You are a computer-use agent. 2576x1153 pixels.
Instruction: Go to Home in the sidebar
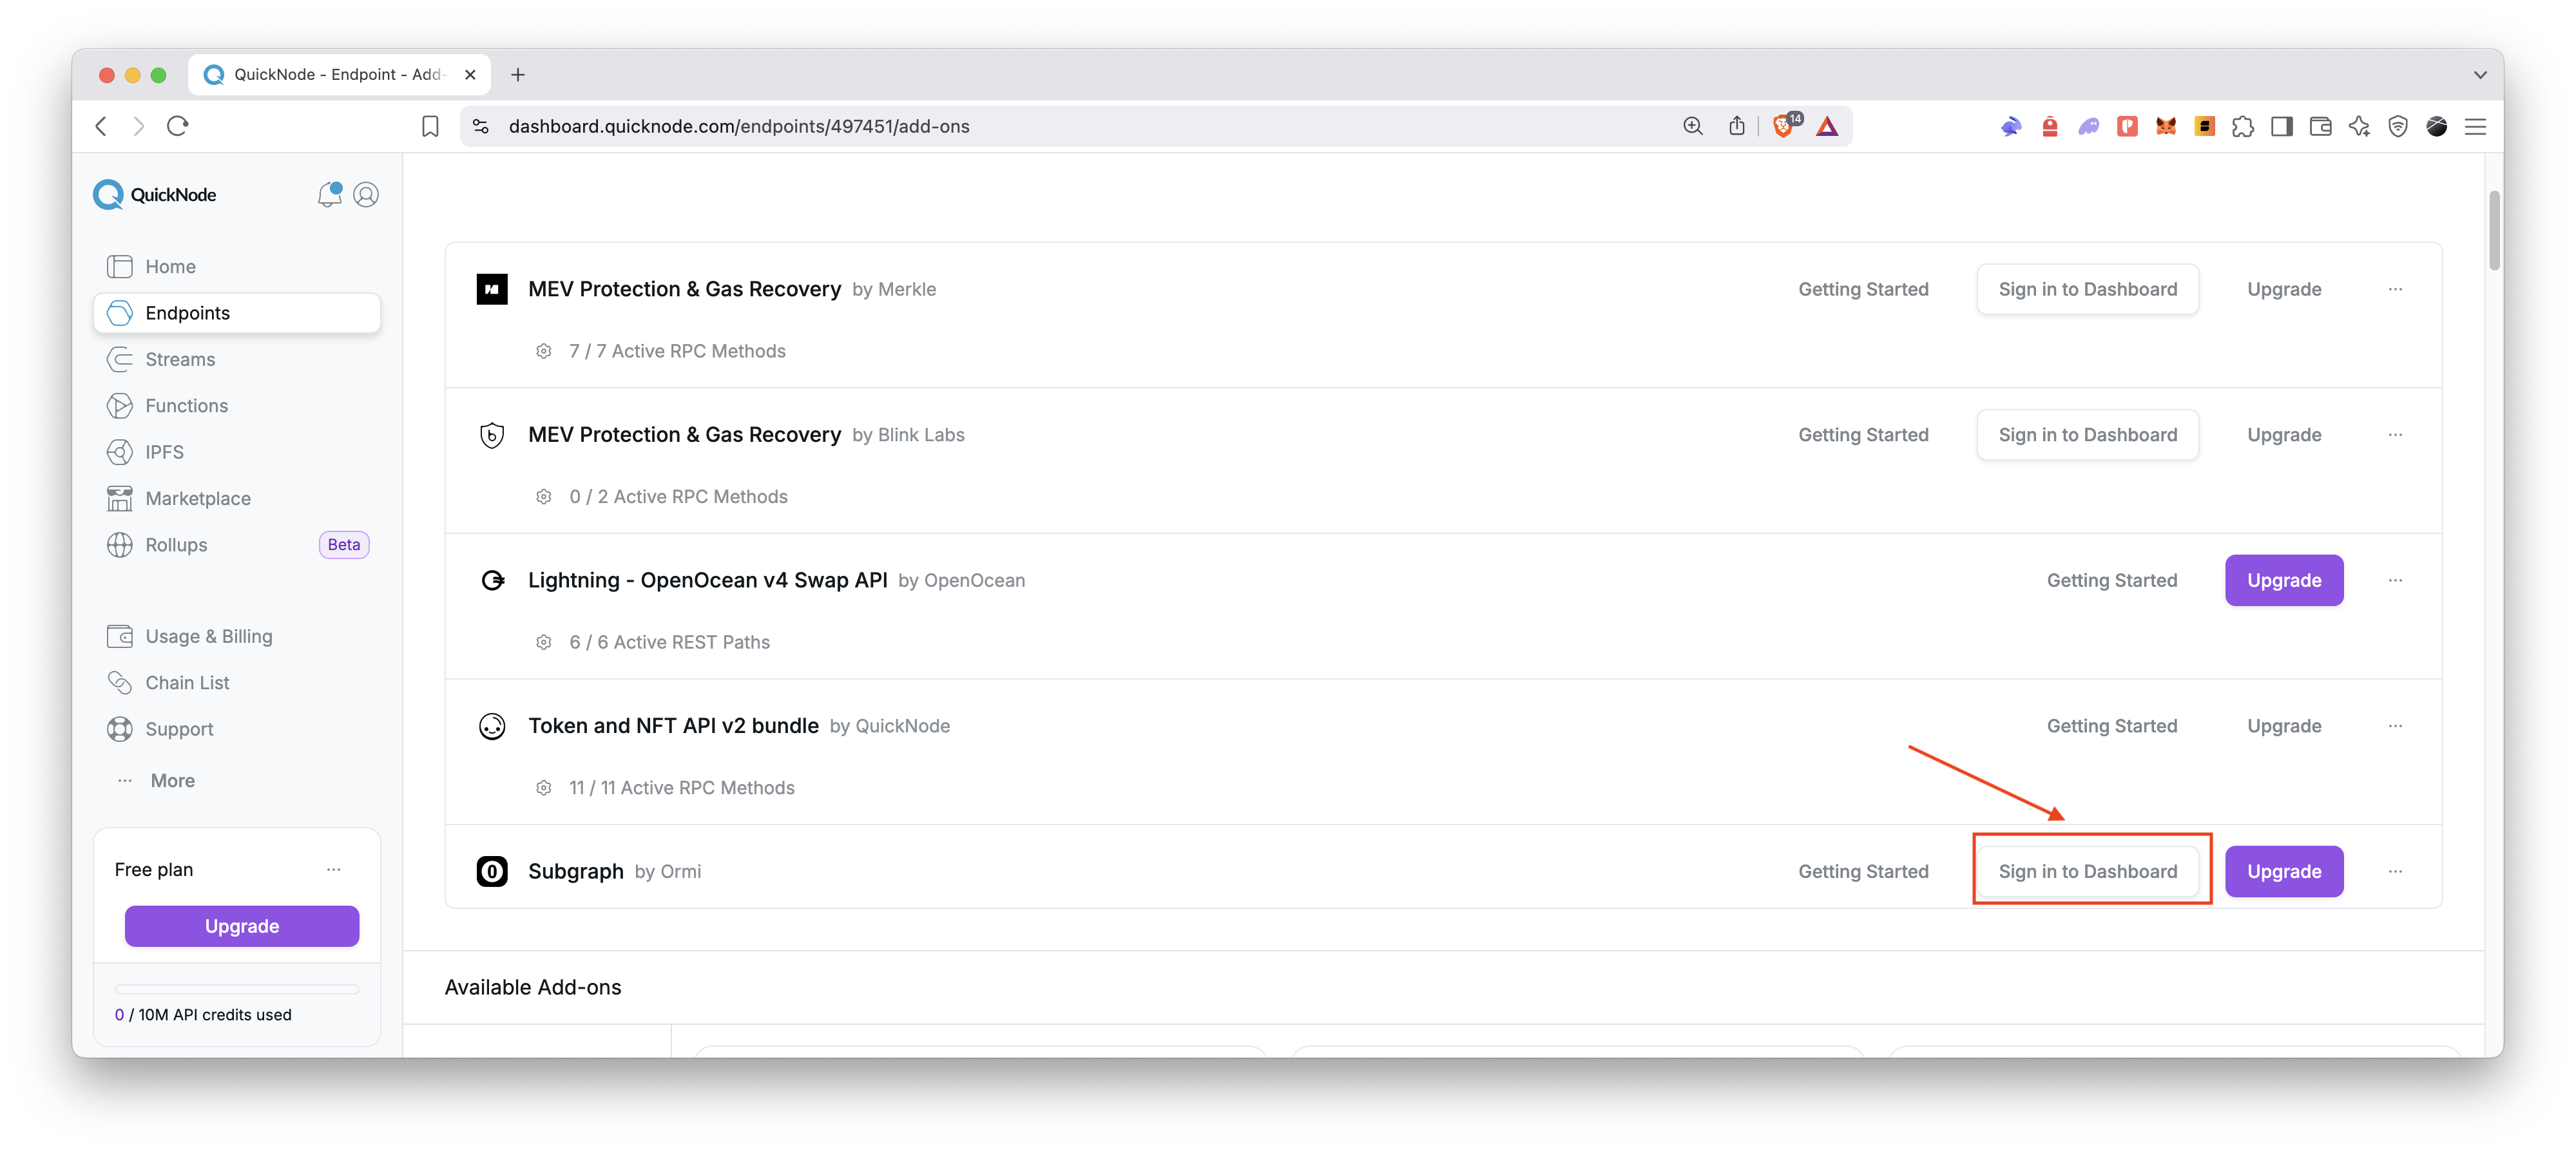pyautogui.click(x=237, y=266)
